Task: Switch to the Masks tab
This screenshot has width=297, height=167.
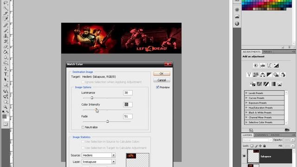Action: [x=268, y=51]
